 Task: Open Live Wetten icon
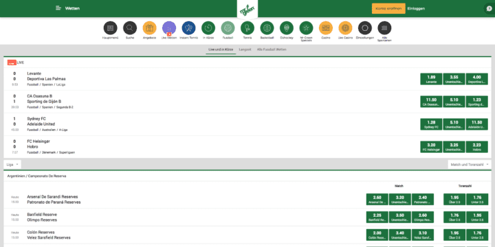(169, 28)
